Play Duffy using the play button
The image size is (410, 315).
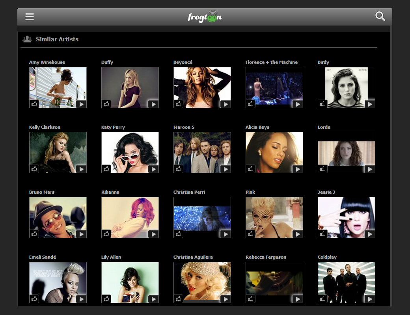click(x=153, y=104)
